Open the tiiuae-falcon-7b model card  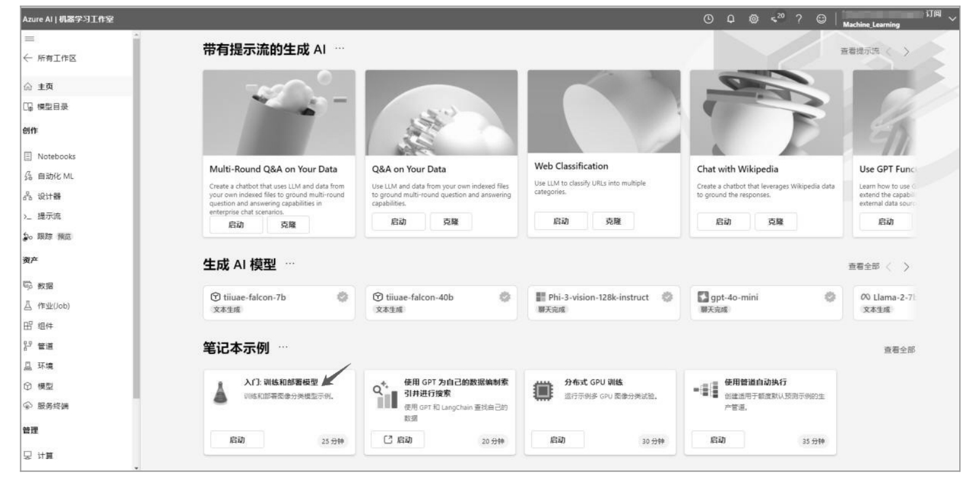pos(279,302)
